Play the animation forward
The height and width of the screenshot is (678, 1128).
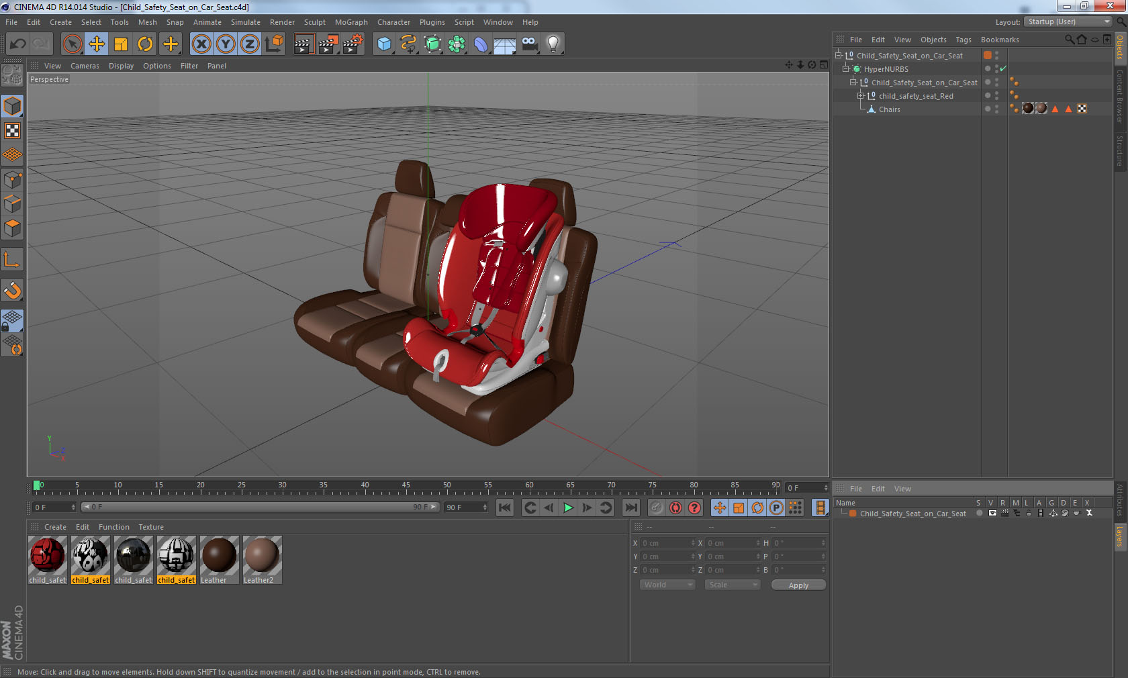568,507
